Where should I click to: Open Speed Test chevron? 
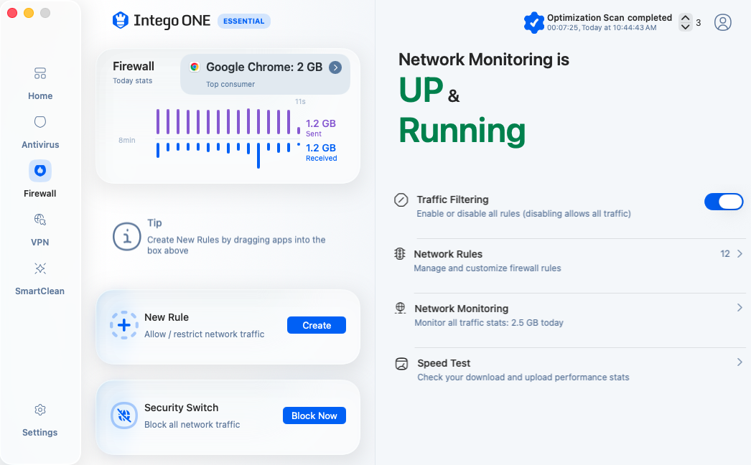click(x=740, y=362)
